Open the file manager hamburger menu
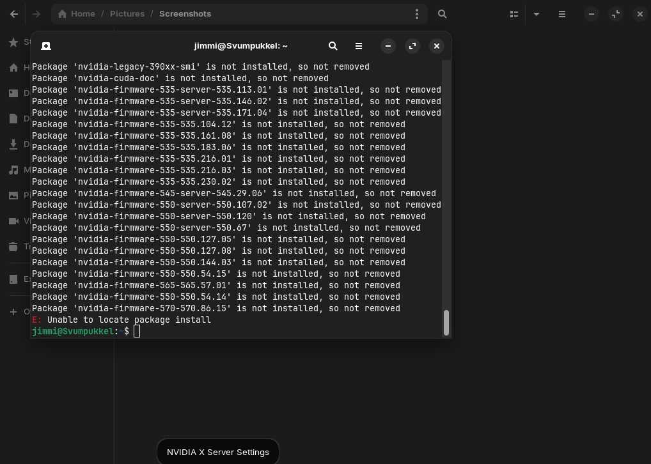651x464 pixels. click(562, 14)
